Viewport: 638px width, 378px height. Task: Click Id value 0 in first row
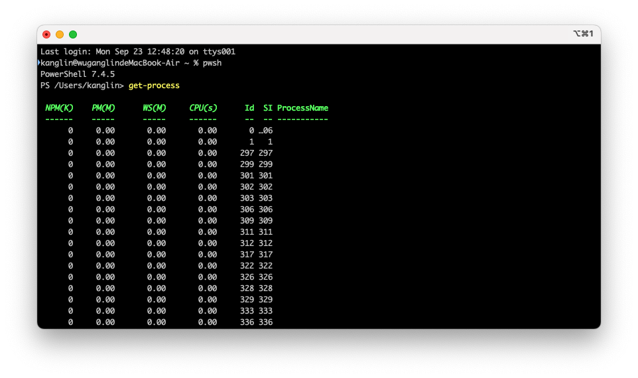(x=251, y=131)
